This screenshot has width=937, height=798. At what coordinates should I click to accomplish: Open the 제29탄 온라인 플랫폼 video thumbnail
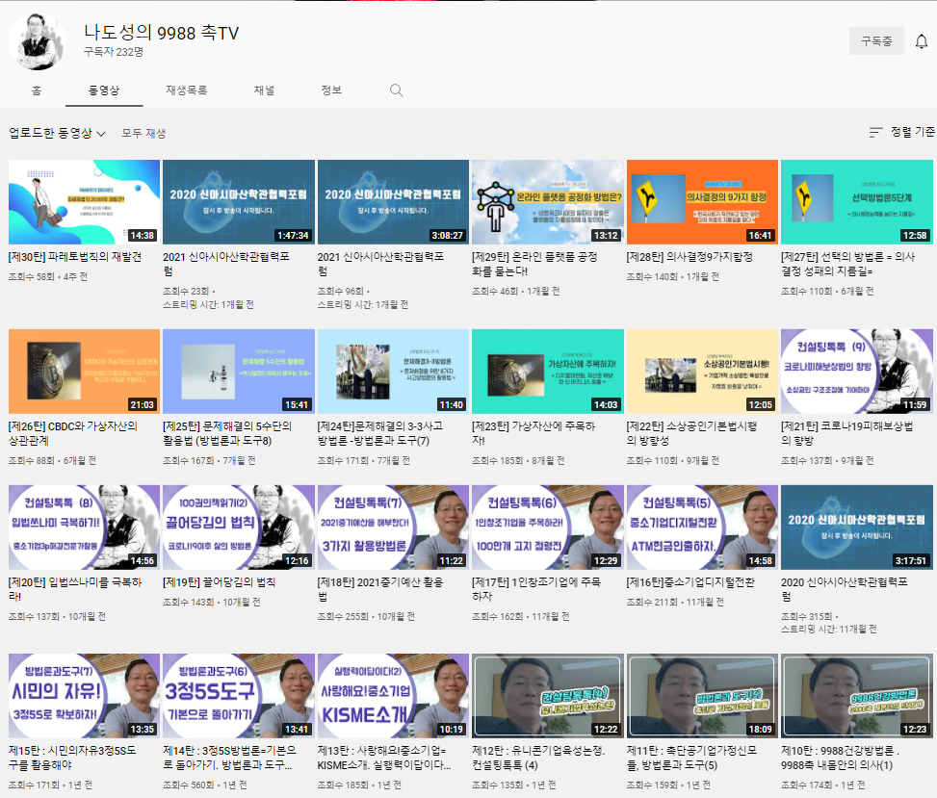coord(547,202)
